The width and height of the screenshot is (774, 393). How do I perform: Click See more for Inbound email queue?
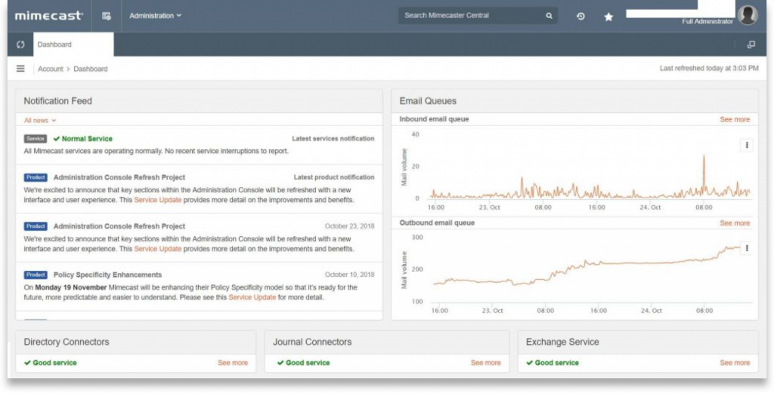pos(734,119)
